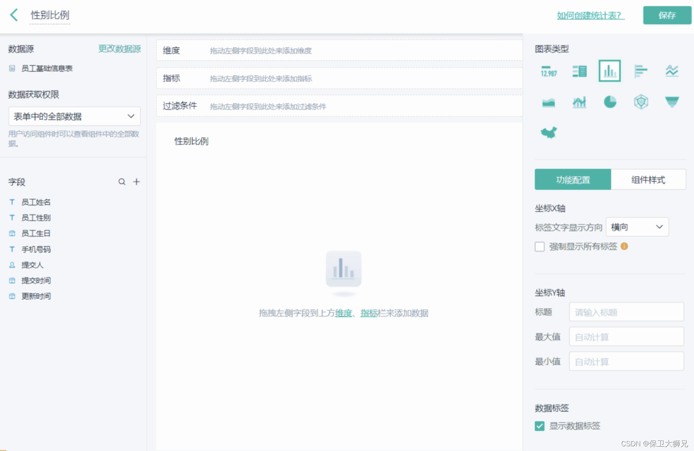Open 表单中的全部数据 permission dropdown

pos(74,116)
